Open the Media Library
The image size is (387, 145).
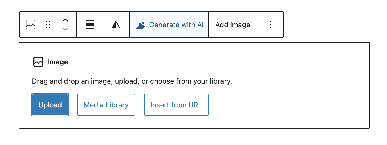[106, 105]
